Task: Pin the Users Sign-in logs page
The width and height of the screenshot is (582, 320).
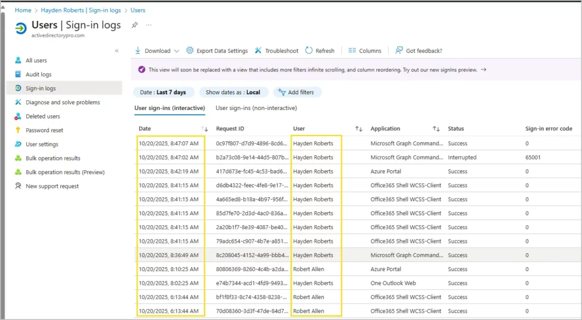Action: pyautogui.click(x=135, y=25)
